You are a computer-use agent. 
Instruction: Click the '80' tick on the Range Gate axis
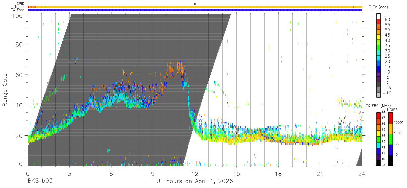(19, 44)
